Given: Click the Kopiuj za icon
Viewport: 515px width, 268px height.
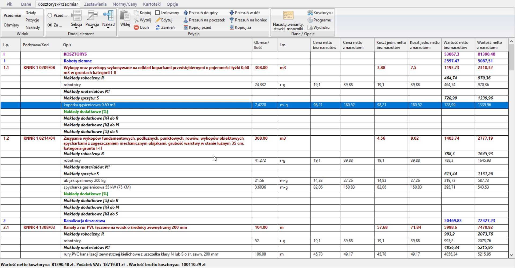Looking at the screenshot, I should pyautogui.click(x=232, y=27).
